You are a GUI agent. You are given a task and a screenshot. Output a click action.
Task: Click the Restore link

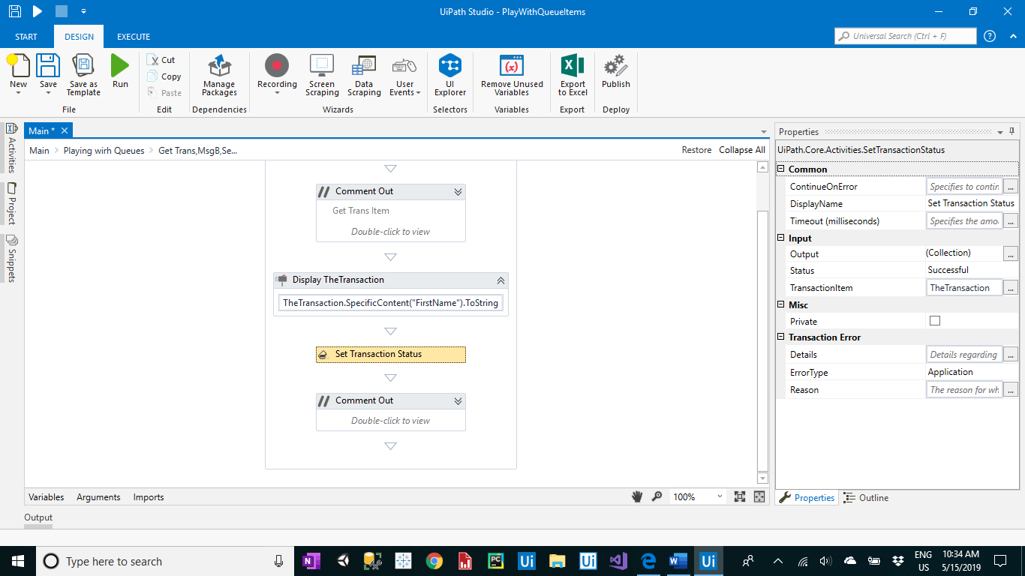pos(696,150)
